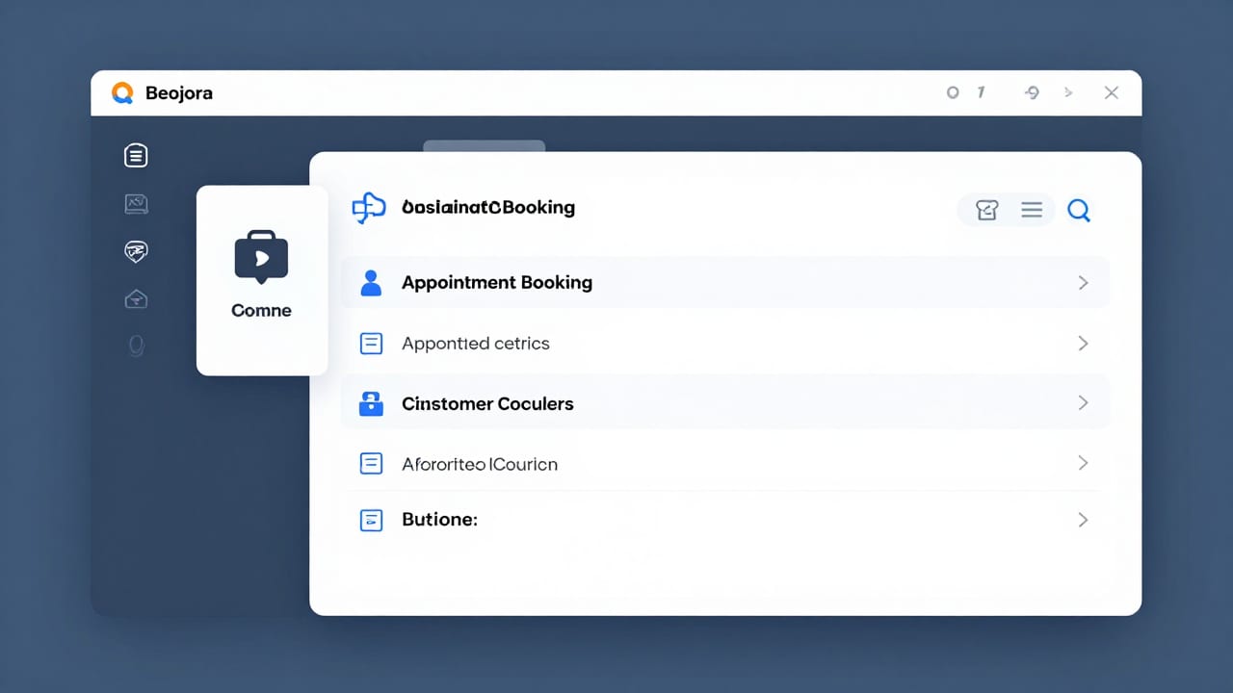This screenshot has height=693, width=1233.
Task: Click the list icon beside Afororiteo ICouricn
Action: (x=371, y=464)
